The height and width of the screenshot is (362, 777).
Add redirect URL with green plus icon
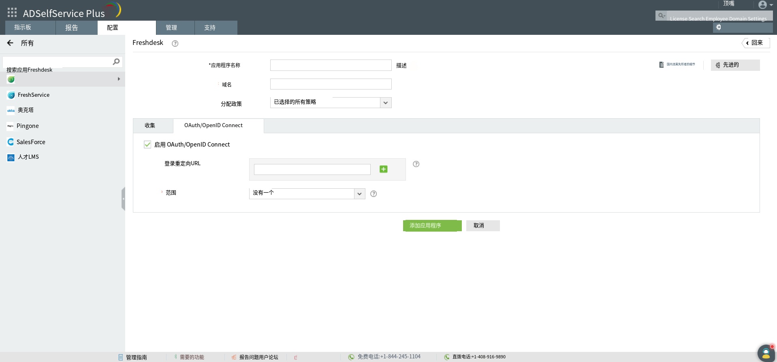coord(383,169)
